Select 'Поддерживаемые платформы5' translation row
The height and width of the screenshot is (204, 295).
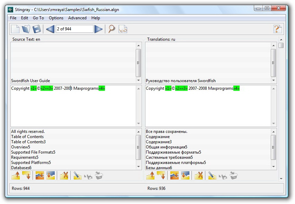pos(208,162)
